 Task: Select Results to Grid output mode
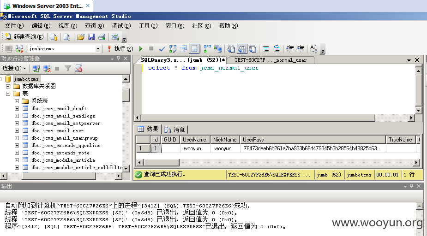(242, 49)
